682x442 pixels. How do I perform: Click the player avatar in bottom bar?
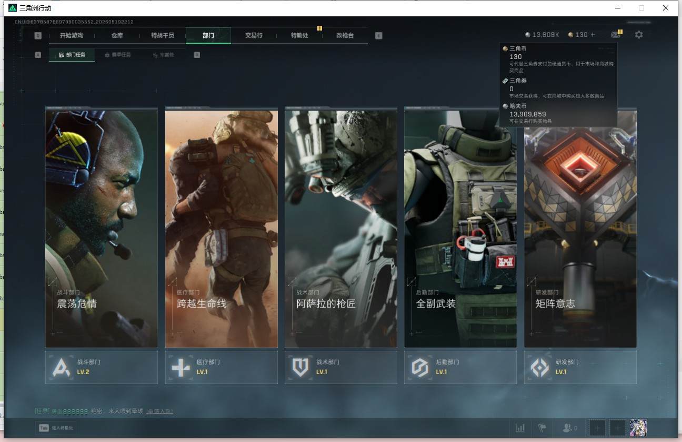[638, 428]
